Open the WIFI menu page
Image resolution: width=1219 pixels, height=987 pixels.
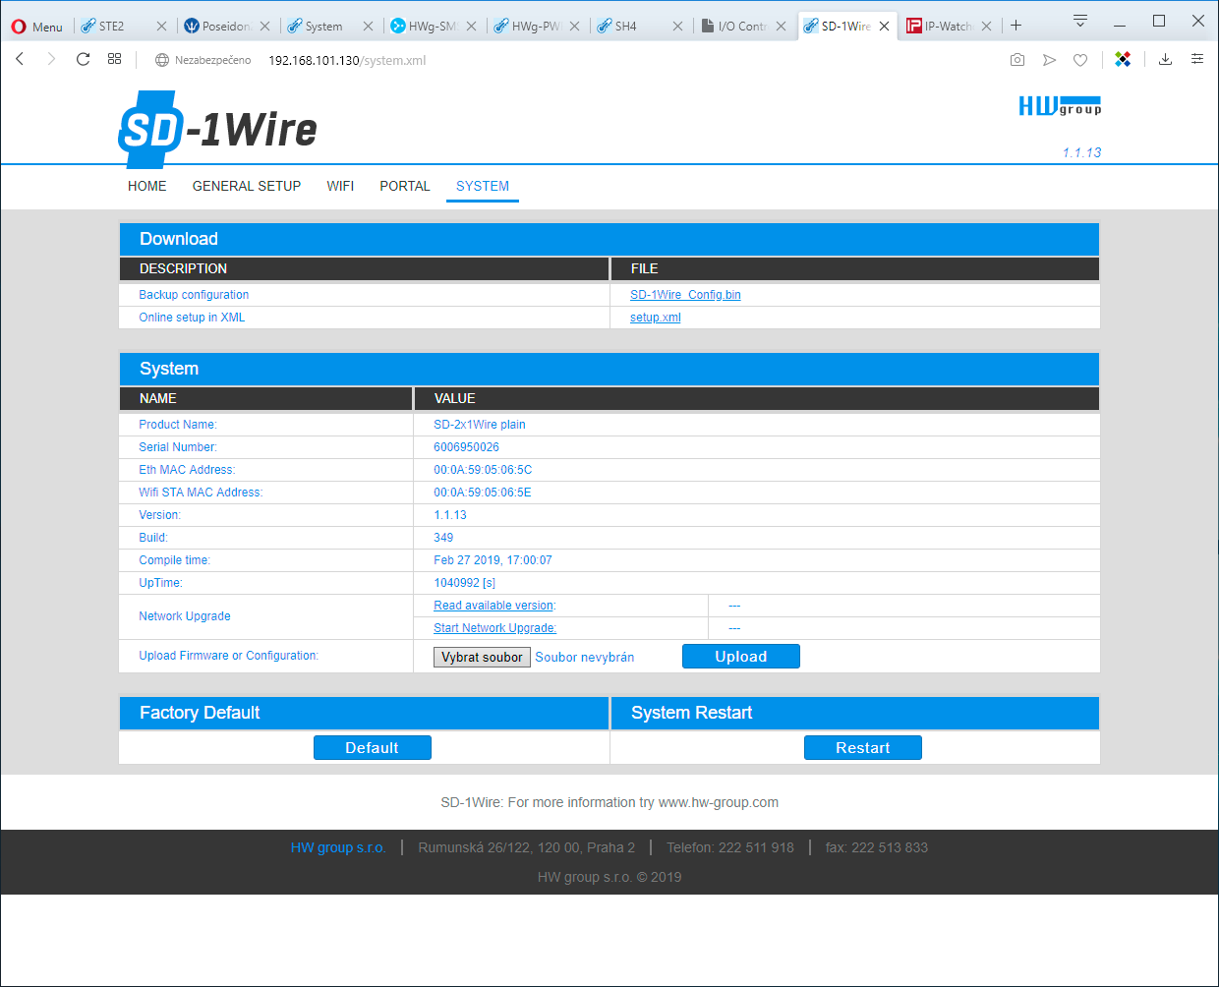click(340, 186)
